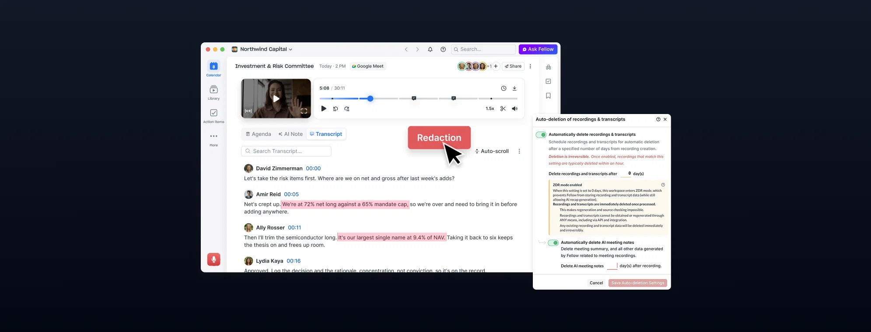Start recording with the red microphone button
Screen dimensions: 871x332
point(213,259)
